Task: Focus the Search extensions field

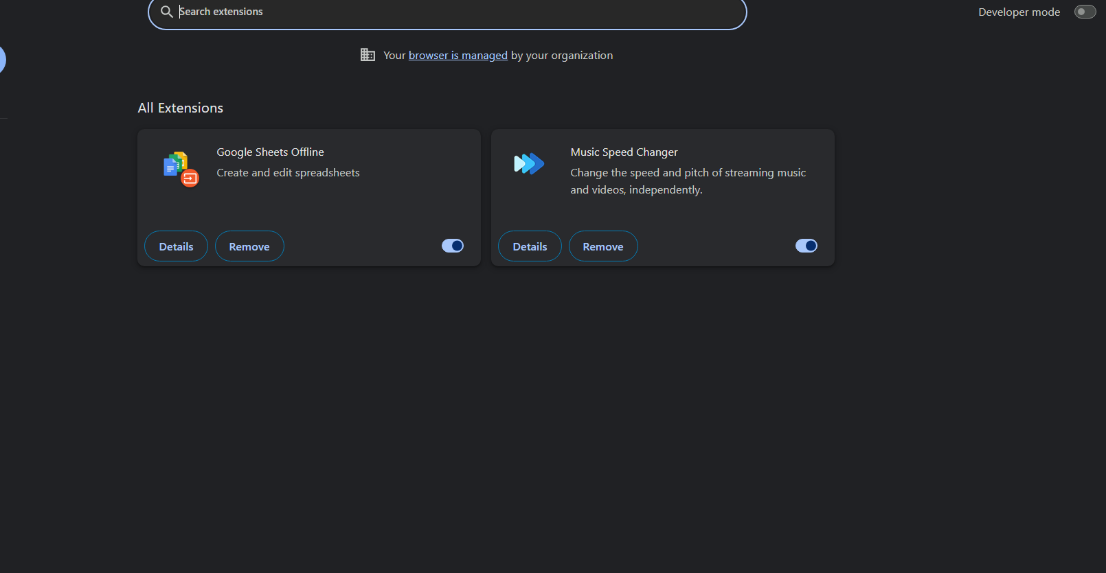Action: coord(447,12)
